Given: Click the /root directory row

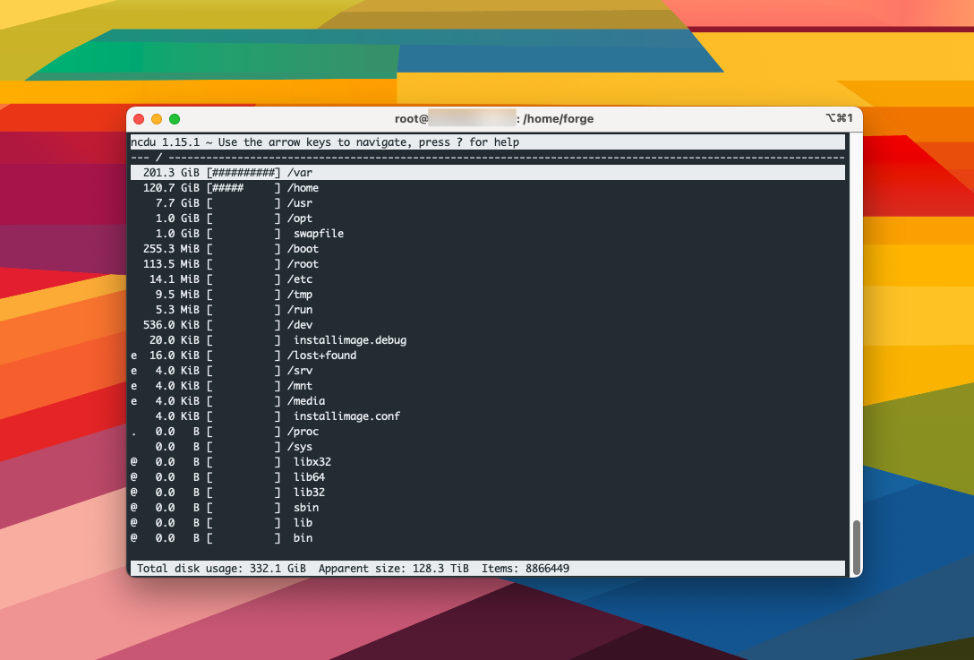Looking at the screenshot, I should click(303, 264).
